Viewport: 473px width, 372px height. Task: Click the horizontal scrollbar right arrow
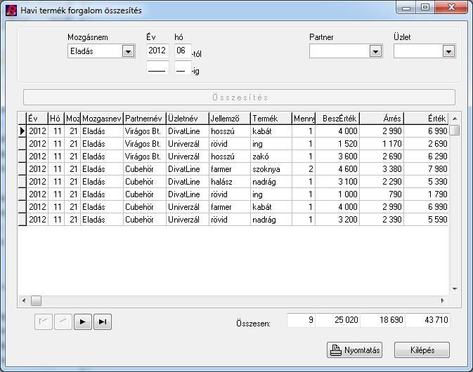pos(443,300)
